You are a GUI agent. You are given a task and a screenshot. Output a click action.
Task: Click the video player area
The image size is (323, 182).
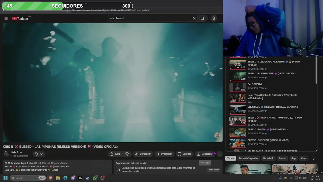[x=113, y=82]
